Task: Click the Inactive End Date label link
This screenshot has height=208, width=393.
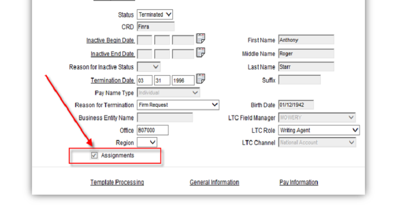Action: pos(112,54)
